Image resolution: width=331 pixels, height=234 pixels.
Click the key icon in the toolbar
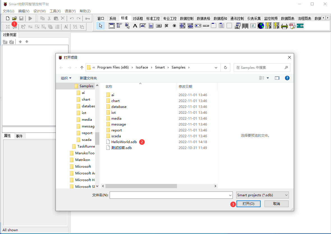click(x=88, y=18)
